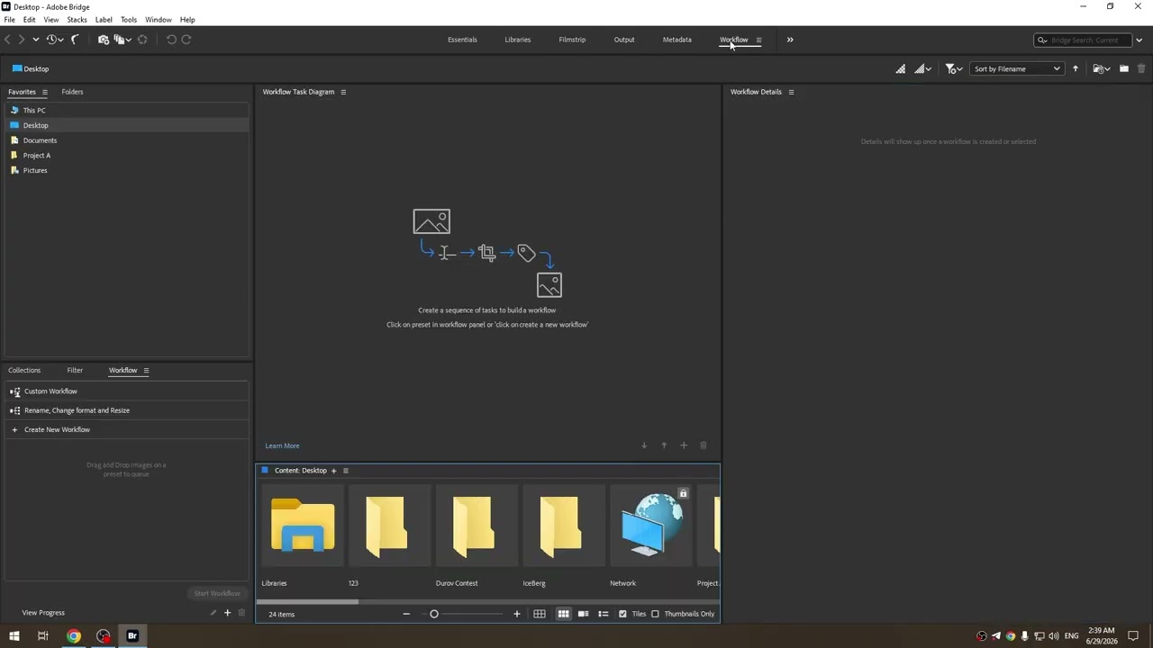Click move task up arrow icon

(x=664, y=445)
